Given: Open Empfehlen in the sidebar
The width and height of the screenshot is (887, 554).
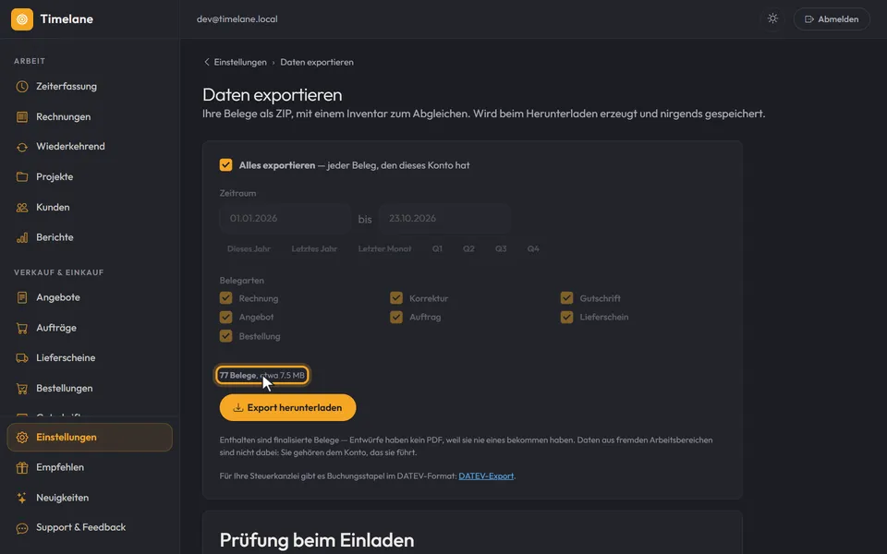Looking at the screenshot, I should 90,467.
